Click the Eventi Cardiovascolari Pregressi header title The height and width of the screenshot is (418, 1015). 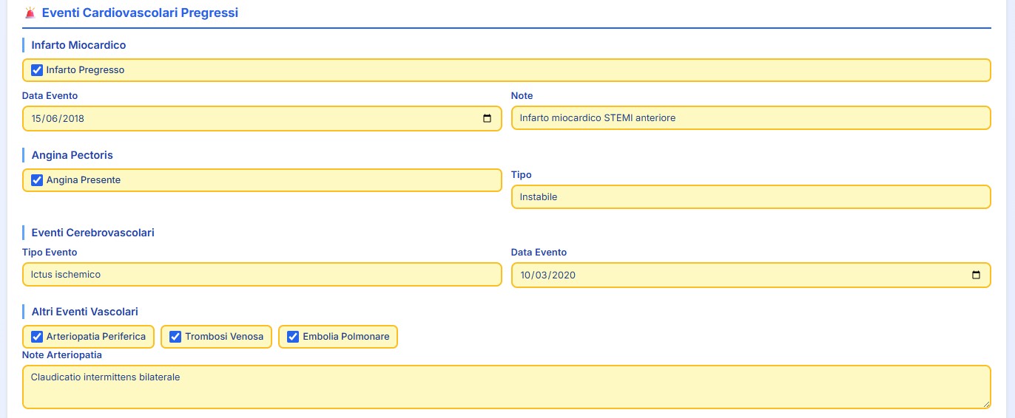pos(140,13)
